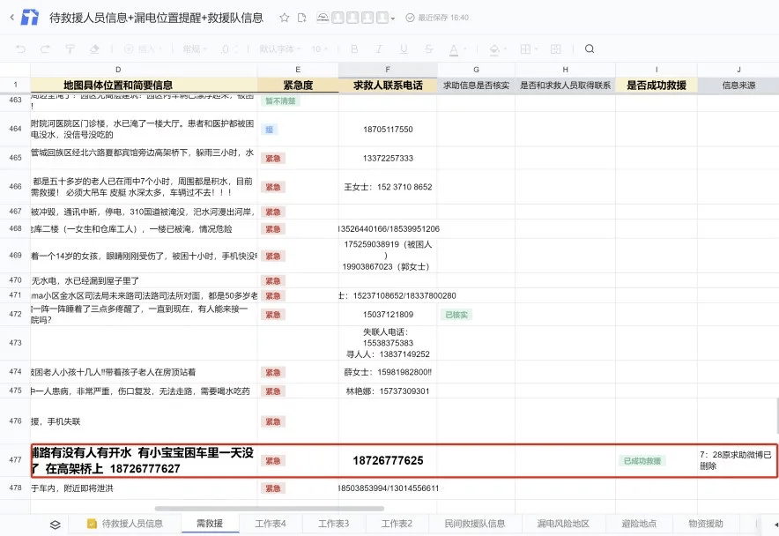779x536 pixels.
Task: Open the sheet list layers icon
Action: [56, 525]
